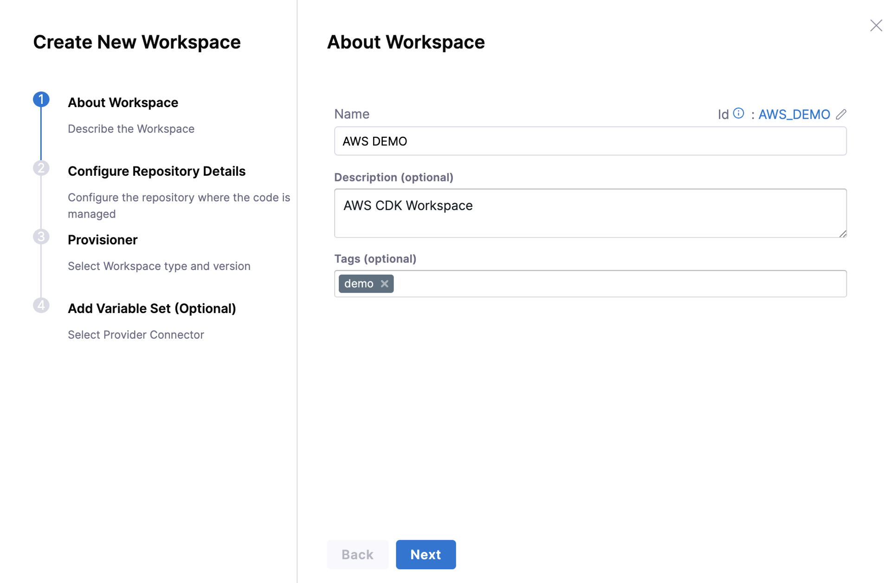The width and height of the screenshot is (891, 583).
Task: Click 'Describe the Workspace' text
Action: [x=131, y=128]
